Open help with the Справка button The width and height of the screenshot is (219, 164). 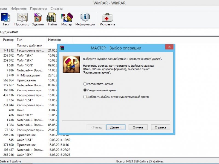(160, 127)
